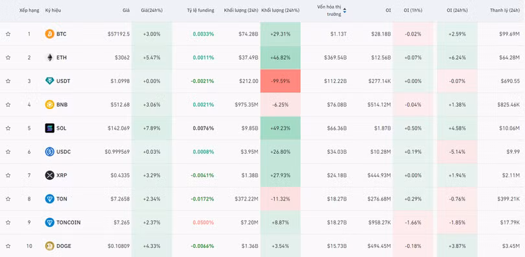Open the USDC symbol link
The width and height of the screenshot is (525, 257).
pos(64,152)
